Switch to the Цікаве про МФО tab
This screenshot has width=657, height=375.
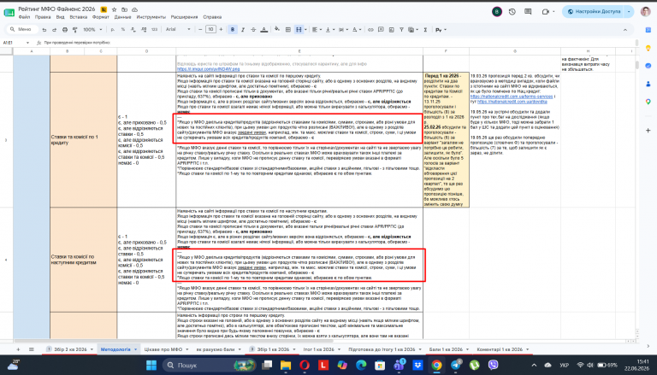163,349
